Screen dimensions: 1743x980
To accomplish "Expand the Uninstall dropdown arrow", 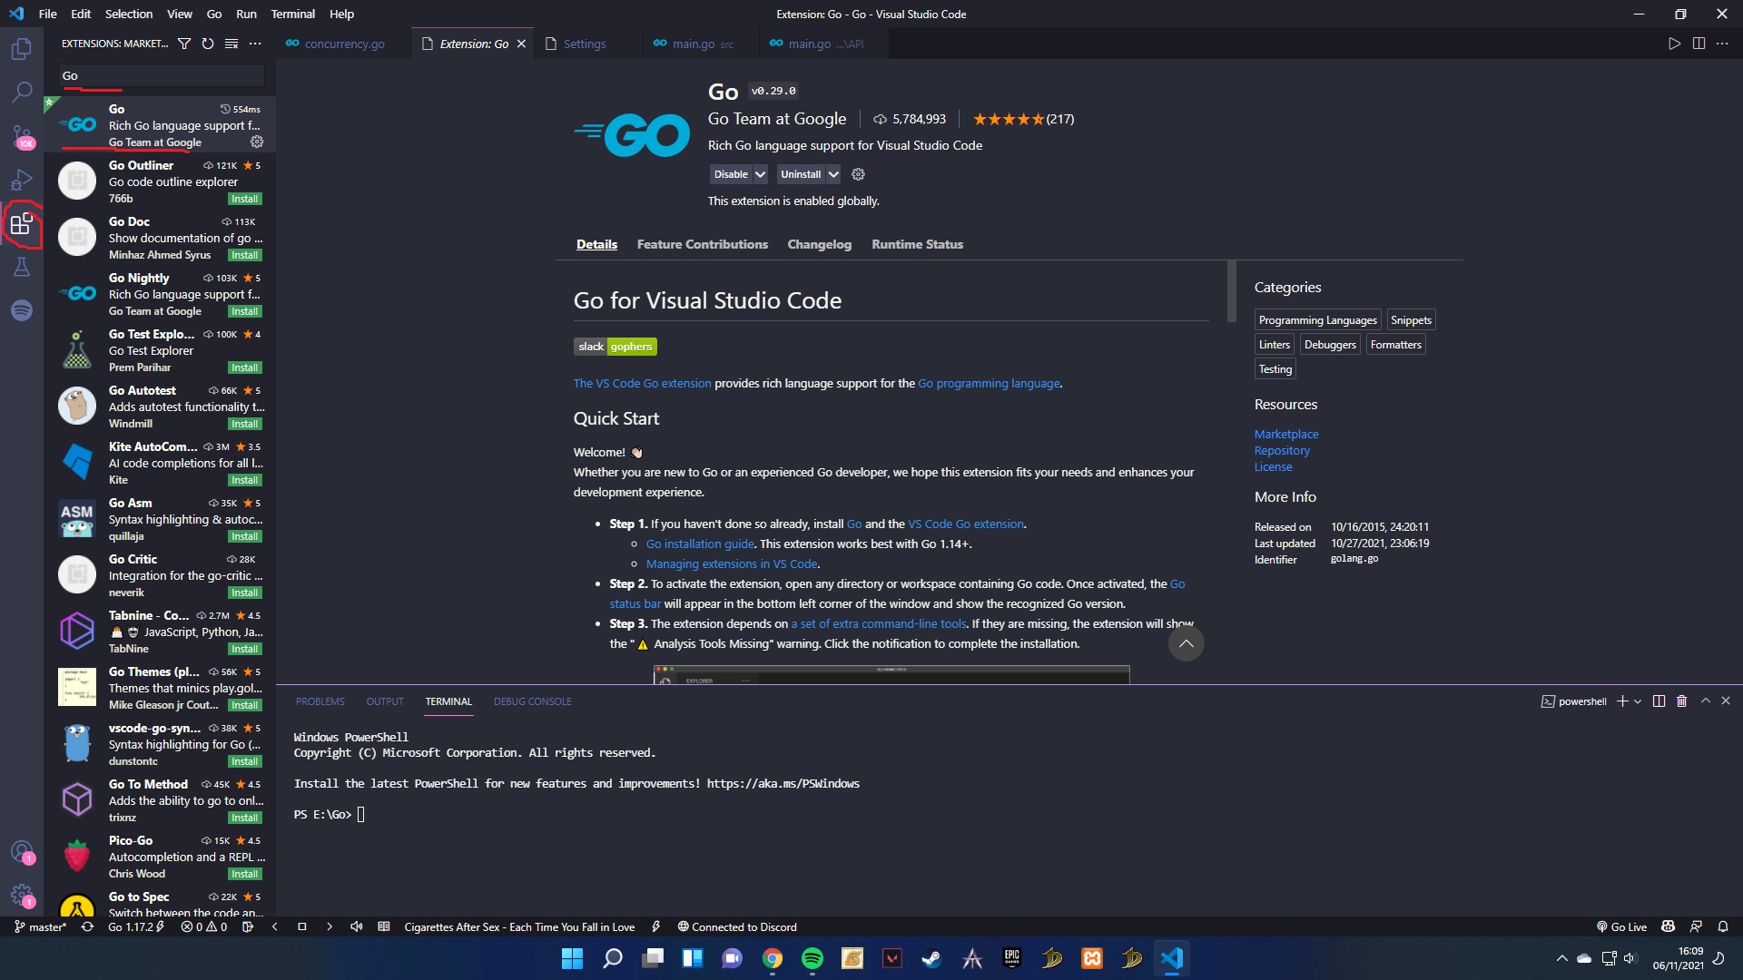I will click(833, 174).
